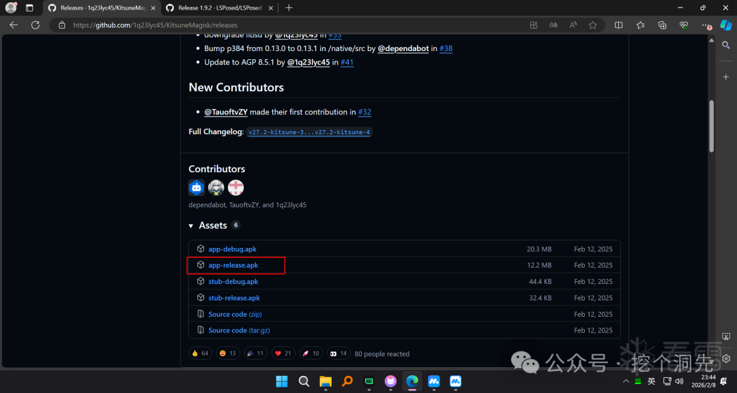The image size is (737, 393).
Task: Open File Explorer from taskbar
Action: [x=326, y=381]
